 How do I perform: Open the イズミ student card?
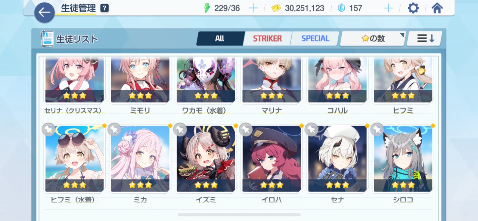click(x=206, y=159)
